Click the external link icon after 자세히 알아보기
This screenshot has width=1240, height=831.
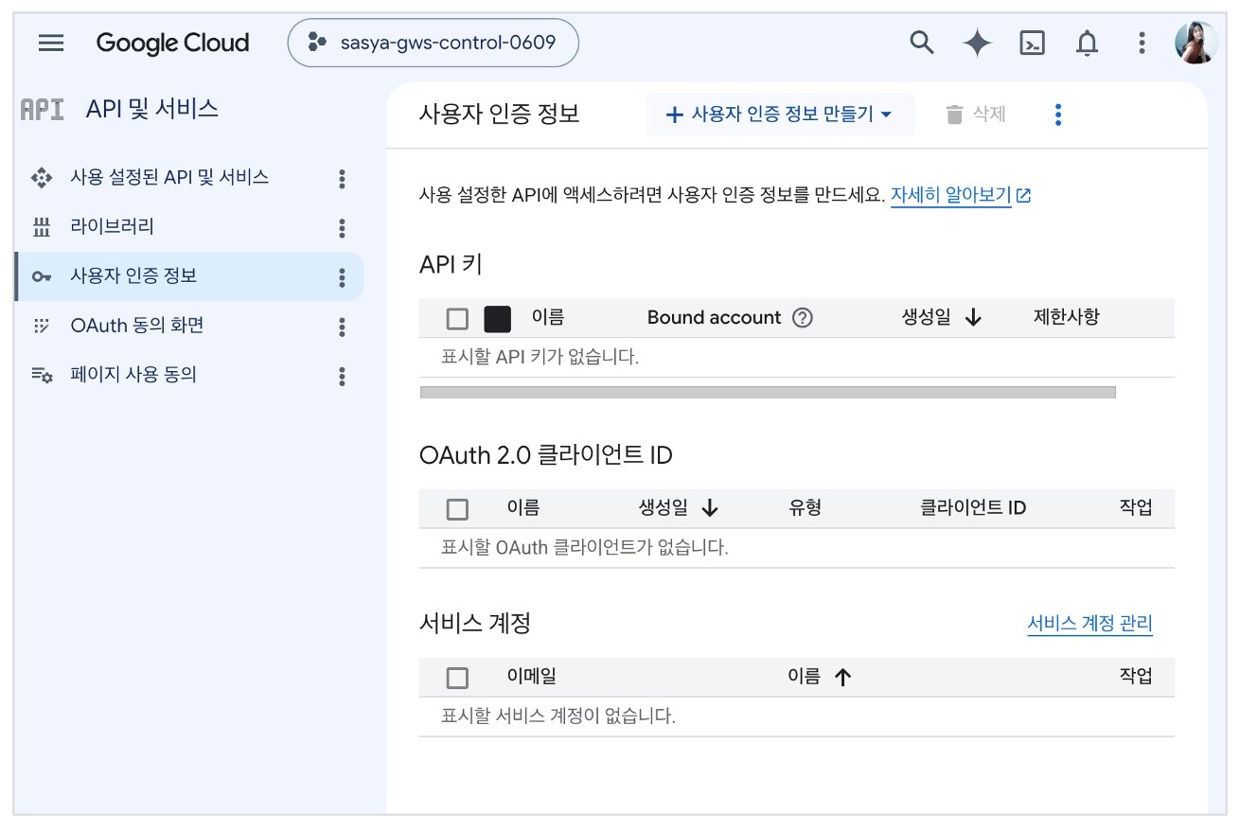pyautogui.click(x=1023, y=196)
